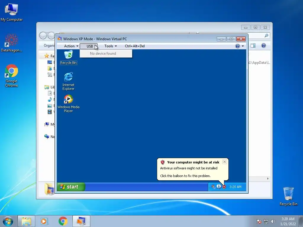
Task: Click the first XP system tray icon
Action: 213,187
